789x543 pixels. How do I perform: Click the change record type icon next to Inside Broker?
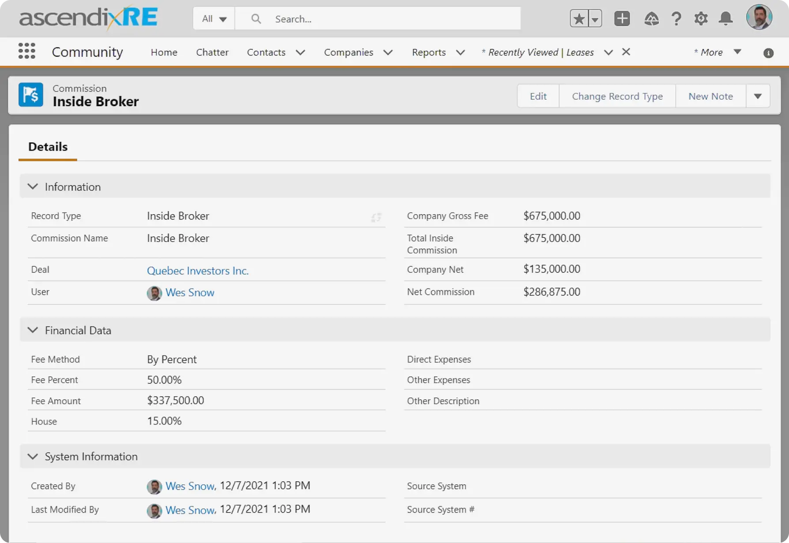click(x=376, y=217)
